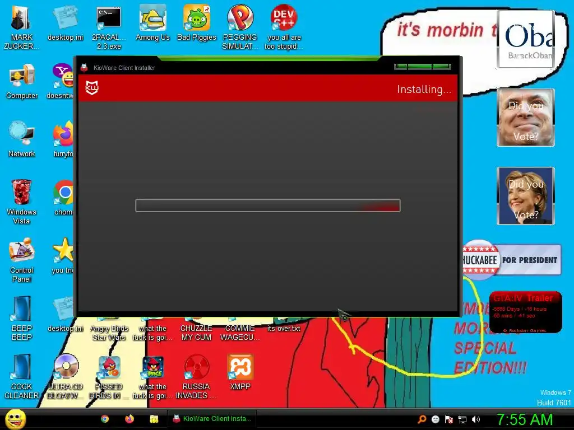Select the Bad Piggies desktop shortcut
The height and width of the screenshot is (430, 574).
[197, 23]
